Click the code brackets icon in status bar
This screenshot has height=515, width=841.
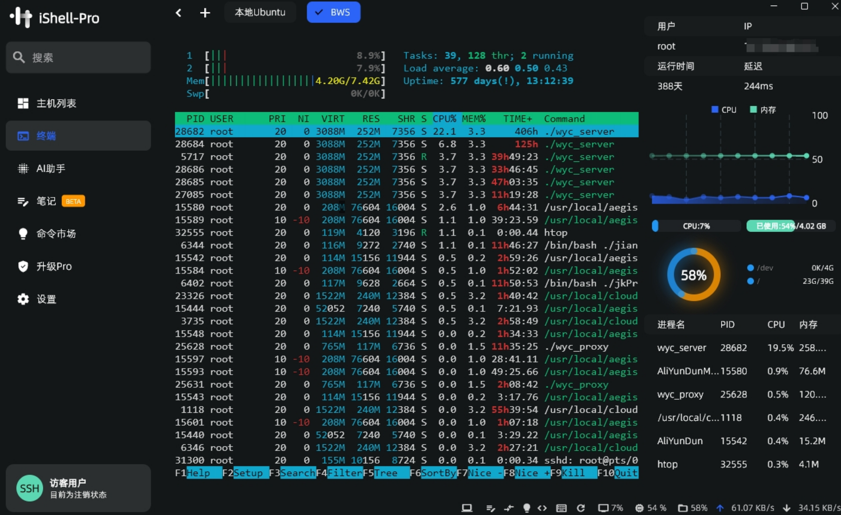pos(542,508)
